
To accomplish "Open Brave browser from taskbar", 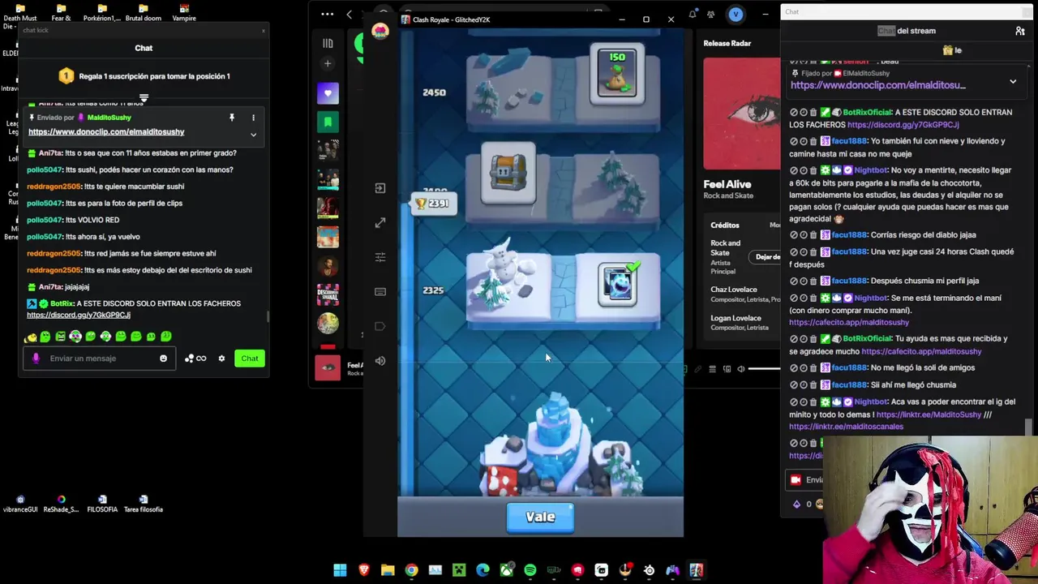I will click(x=363, y=570).
